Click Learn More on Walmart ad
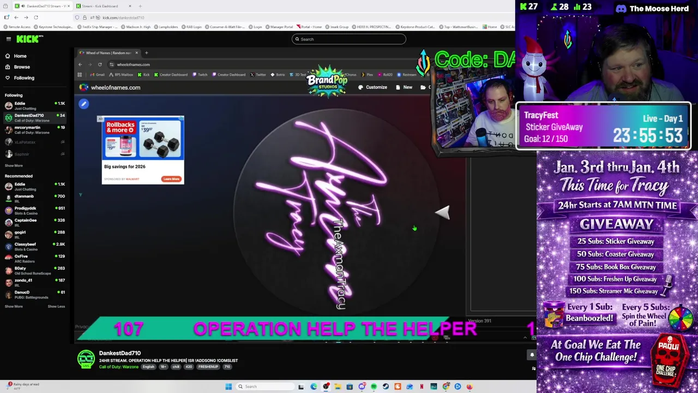Viewport: 698px width, 393px height. [x=171, y=179]
